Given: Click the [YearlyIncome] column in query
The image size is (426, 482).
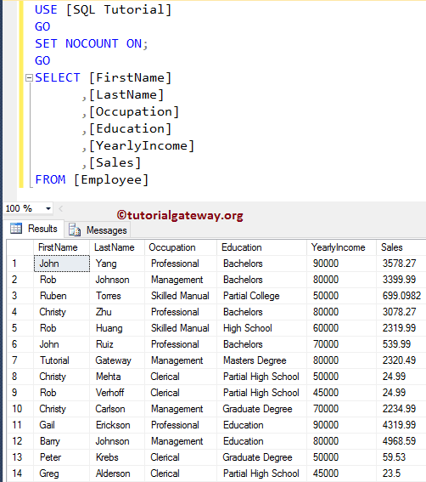Looking at the screenshot, I should pyautogui.click(x=142, y=145).
